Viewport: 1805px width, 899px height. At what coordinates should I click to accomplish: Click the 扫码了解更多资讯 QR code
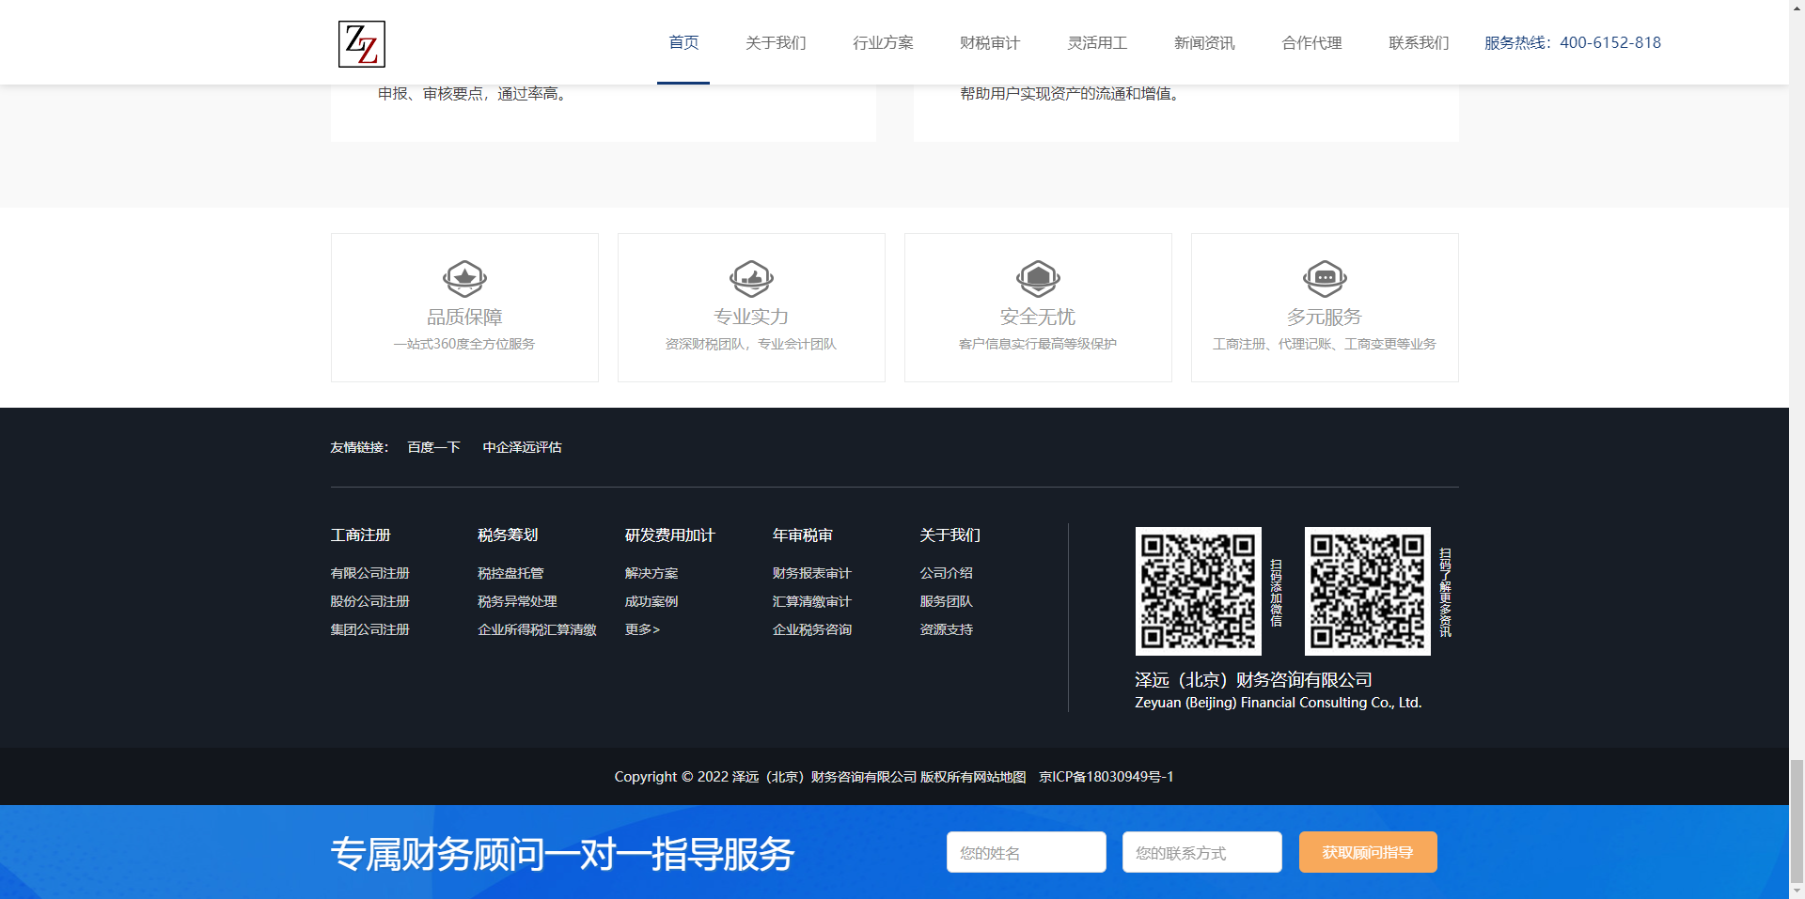1367,591
